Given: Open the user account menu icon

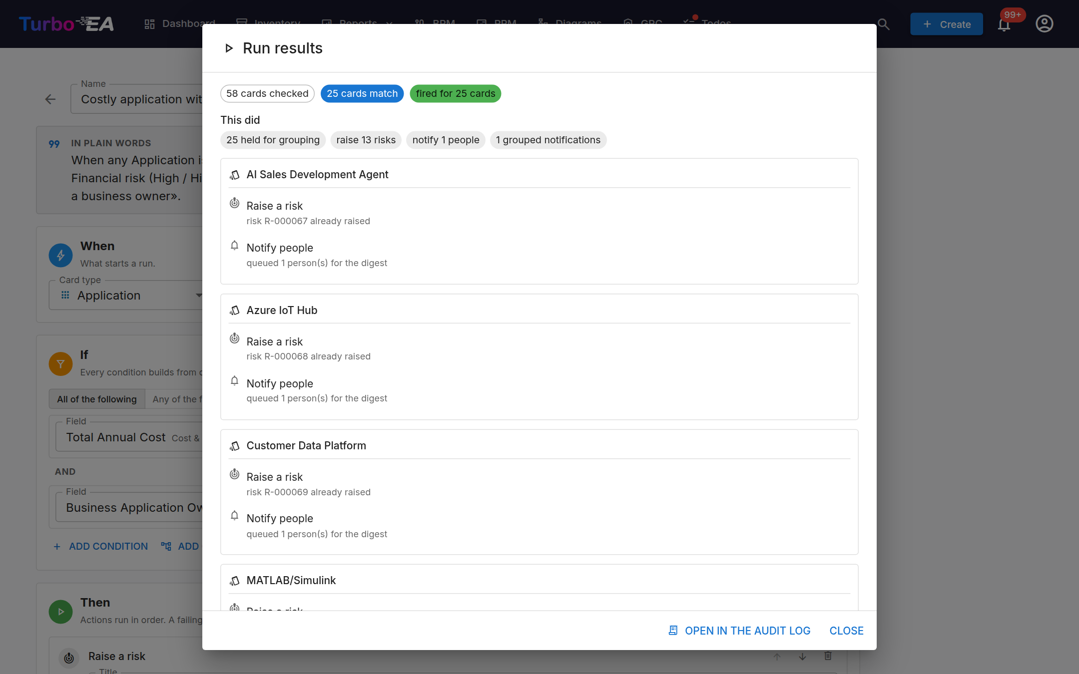Looking at the screenshot, I should (1044, 24).
